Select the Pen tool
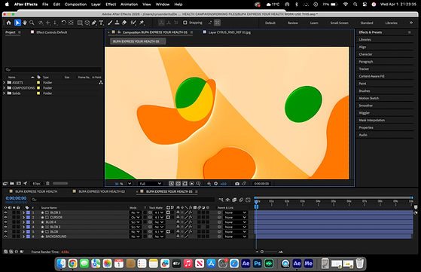The height and width of the screenshot is (272, 421). [x=94, y=23]
